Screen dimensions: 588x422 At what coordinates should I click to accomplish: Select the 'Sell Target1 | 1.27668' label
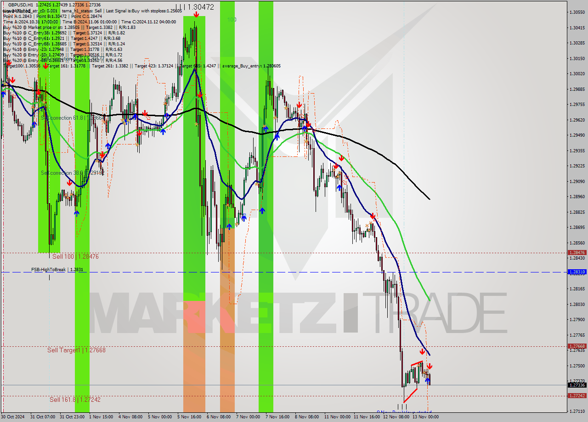click(x=76, y=350)
